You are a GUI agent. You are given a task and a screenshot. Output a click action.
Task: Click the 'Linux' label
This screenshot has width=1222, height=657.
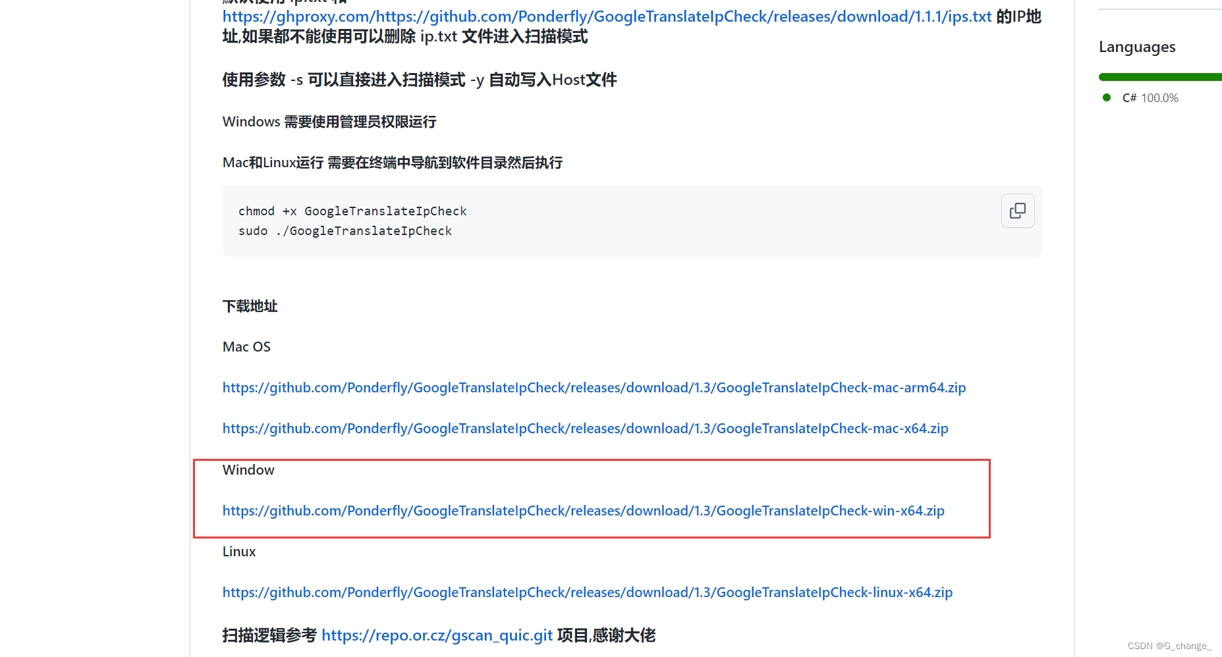tap(239, 552)
